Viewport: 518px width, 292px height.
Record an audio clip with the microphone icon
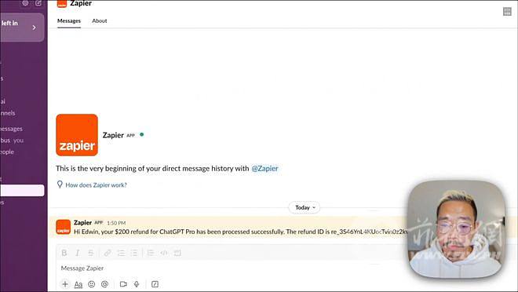click(137, 284)
